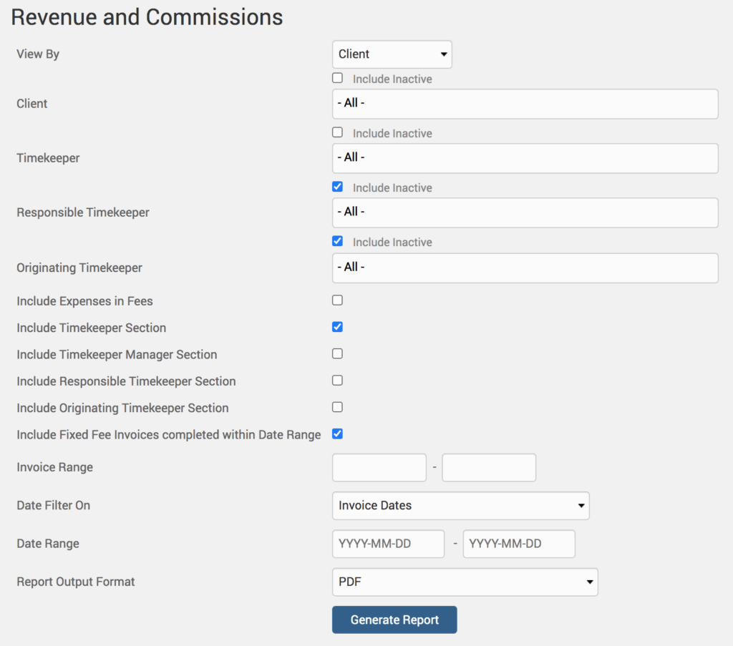The width and height of the screenshot is (733, 646).
Task: Focus the Date Range end date field
Action: point(519,544)
